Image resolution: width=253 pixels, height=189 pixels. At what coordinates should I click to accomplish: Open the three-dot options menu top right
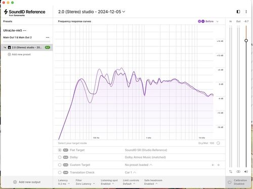pos(246,12)
